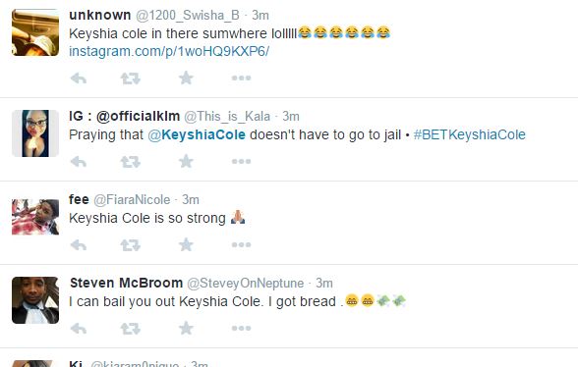578x367 pixels.
Task: Open more options on Steven McBroom tweet
Action: tap(241, 329)
